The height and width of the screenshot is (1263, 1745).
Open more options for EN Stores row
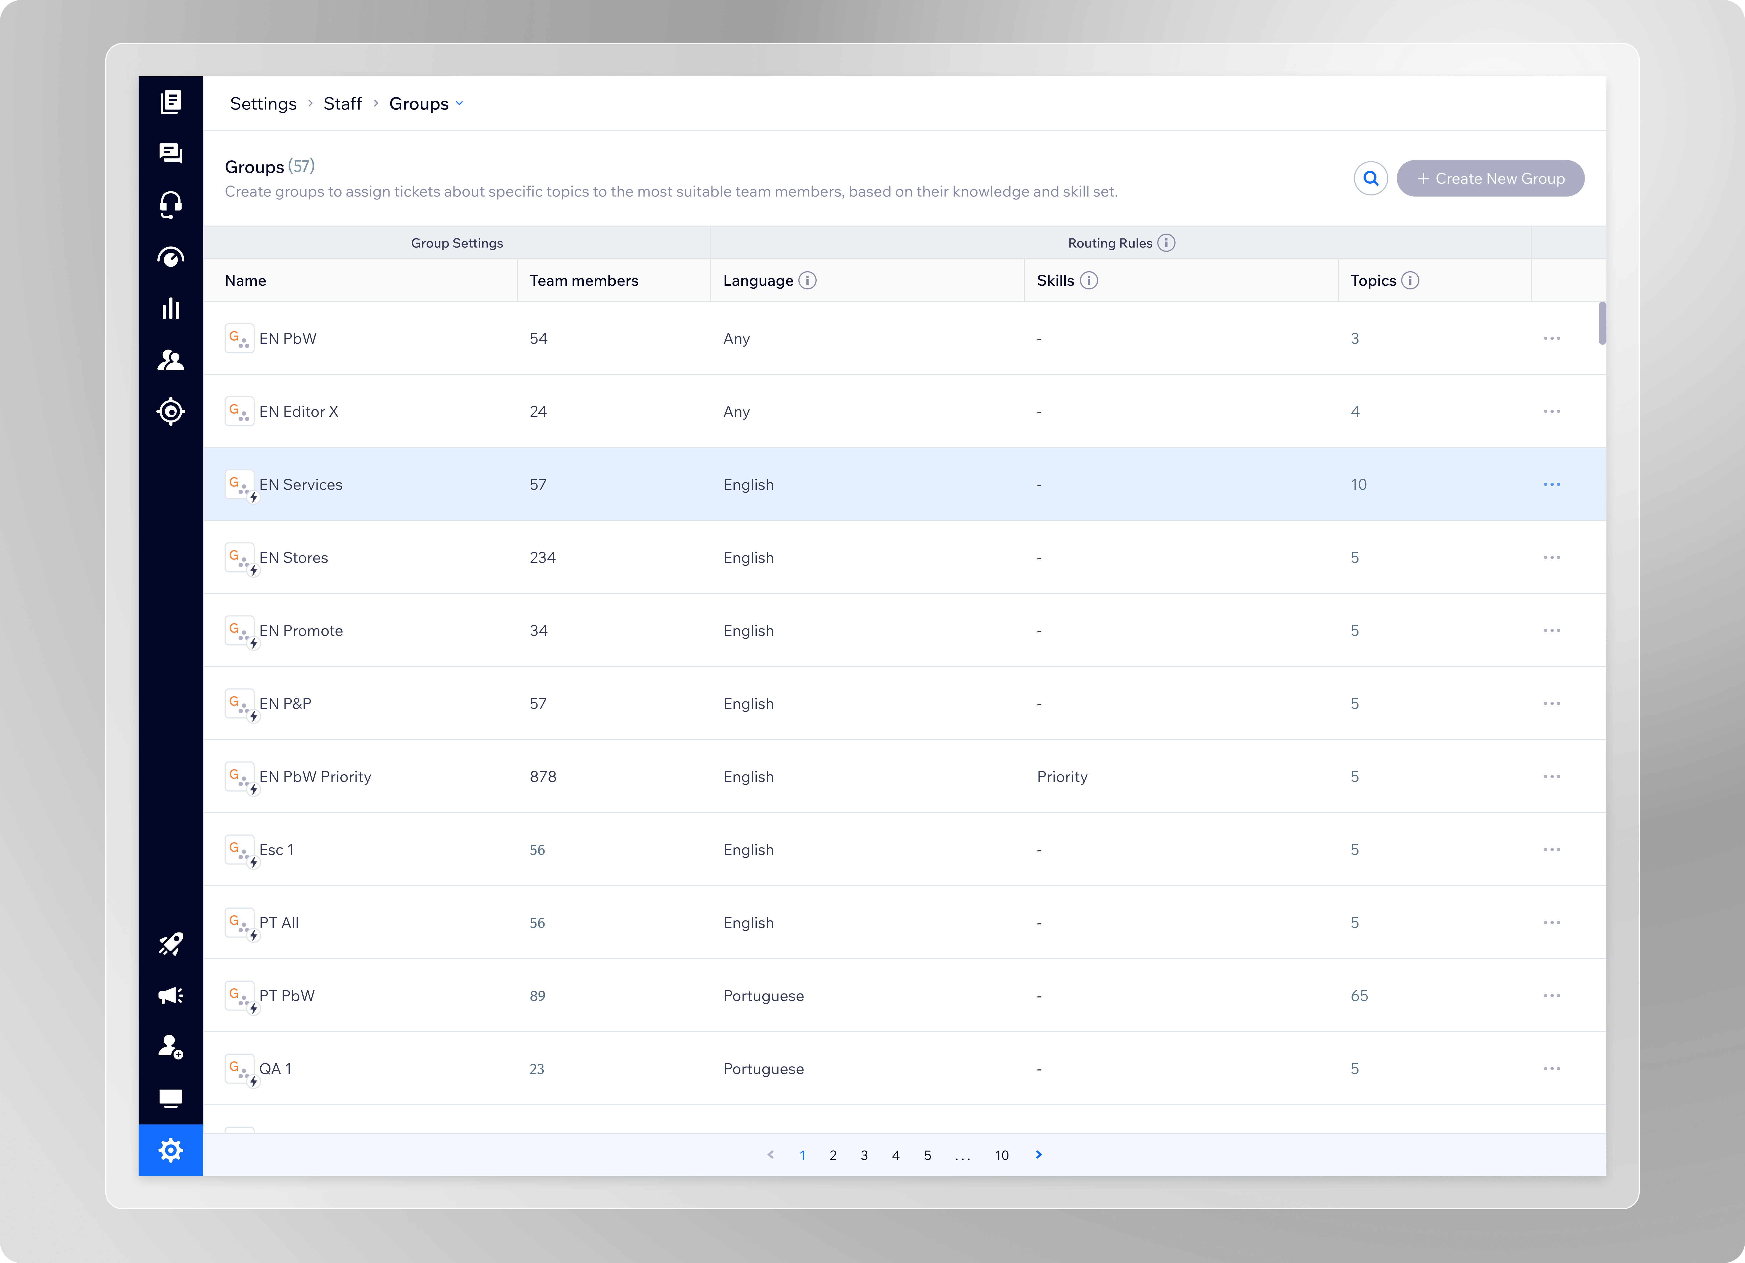[x=1552, y=558]
